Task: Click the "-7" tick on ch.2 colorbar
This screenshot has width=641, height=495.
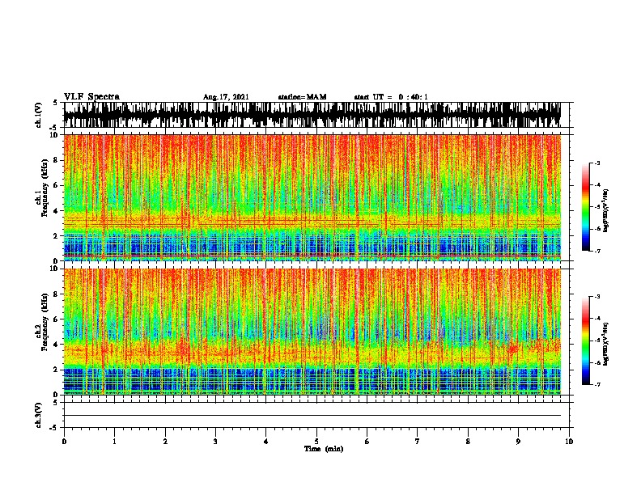Action: [x=597, y=384]
